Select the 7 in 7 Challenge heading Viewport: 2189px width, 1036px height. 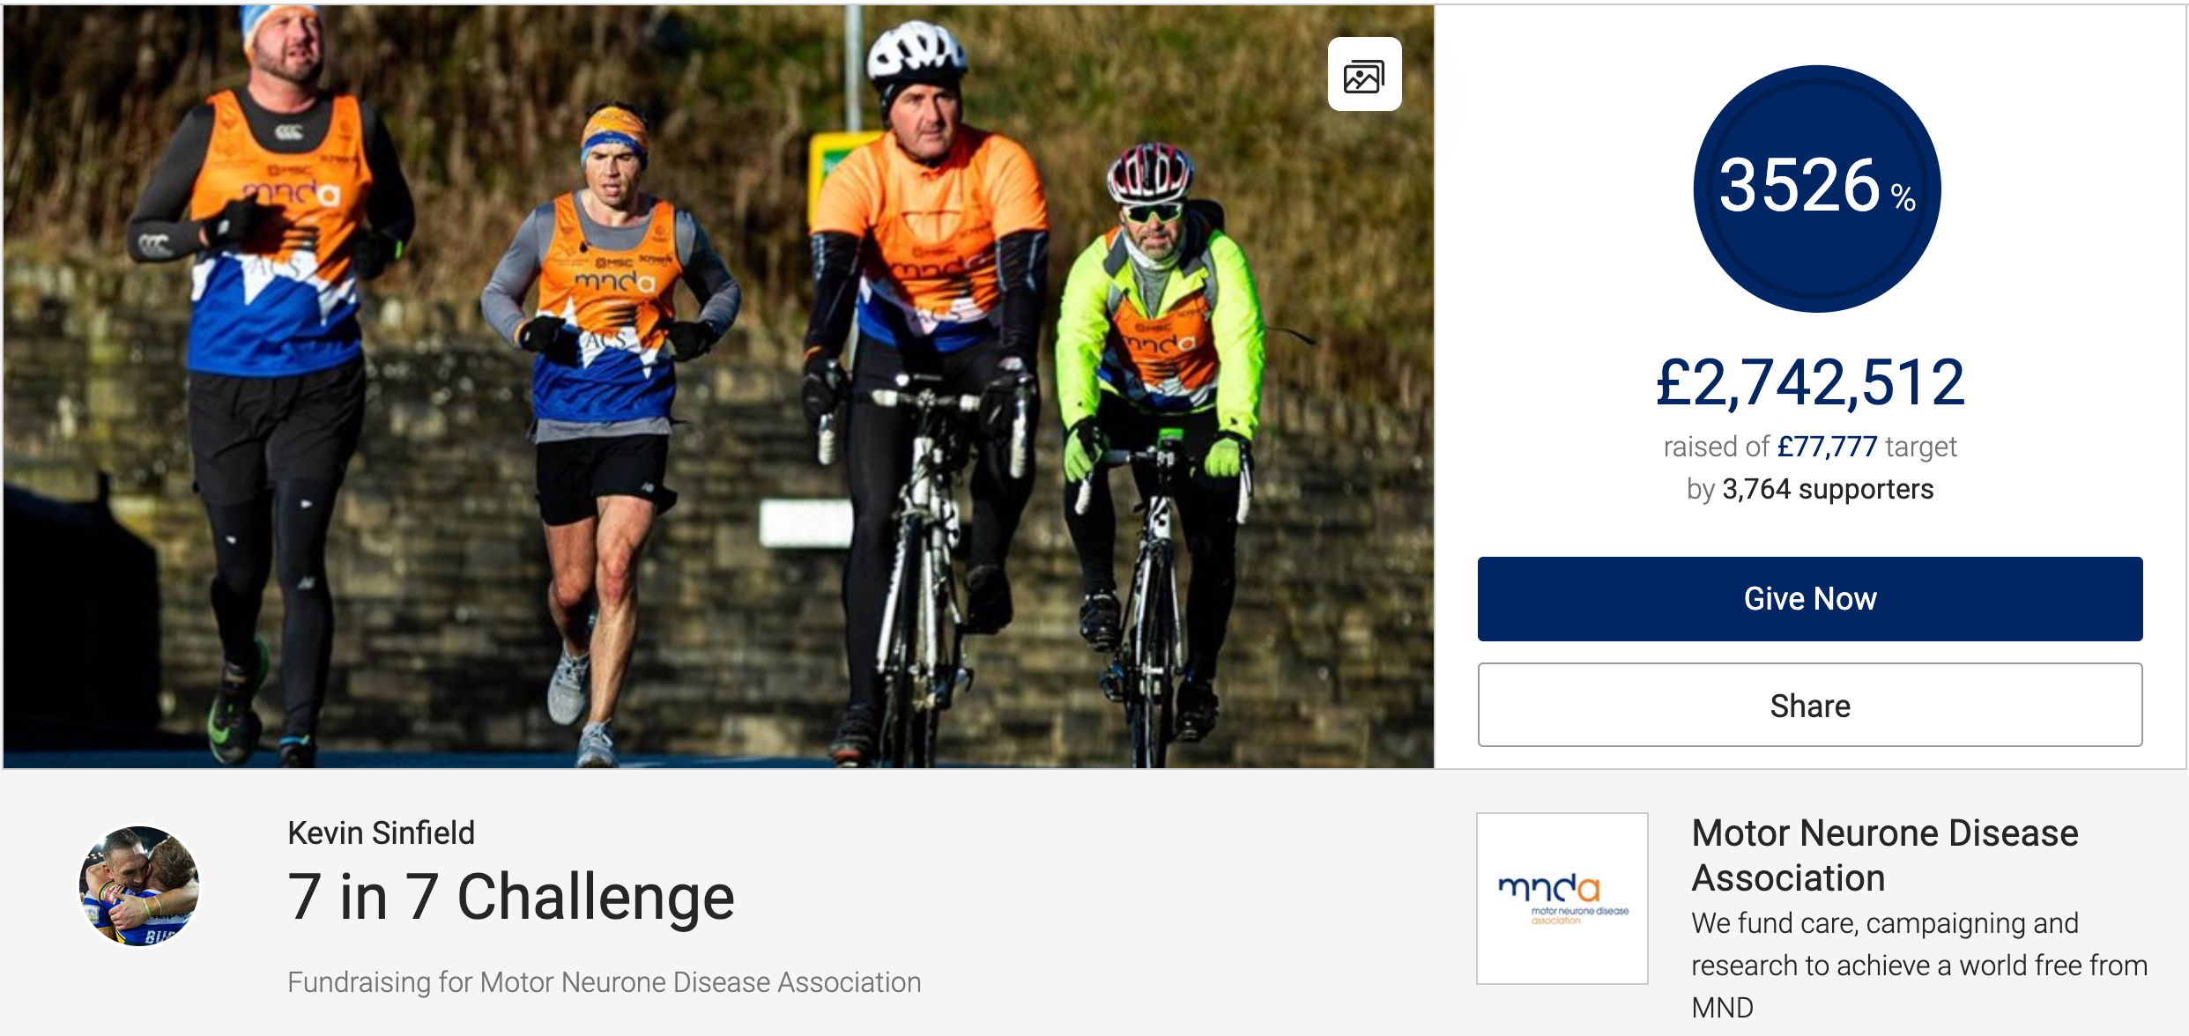(x=511, y=898)
